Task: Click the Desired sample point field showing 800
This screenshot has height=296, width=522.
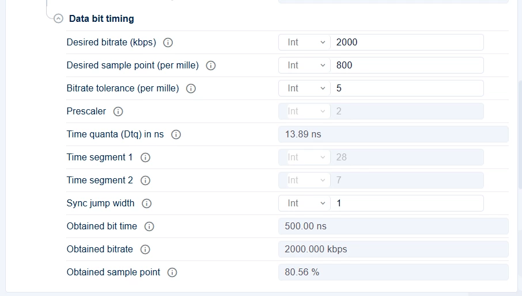Action: [x=407, y=65]
